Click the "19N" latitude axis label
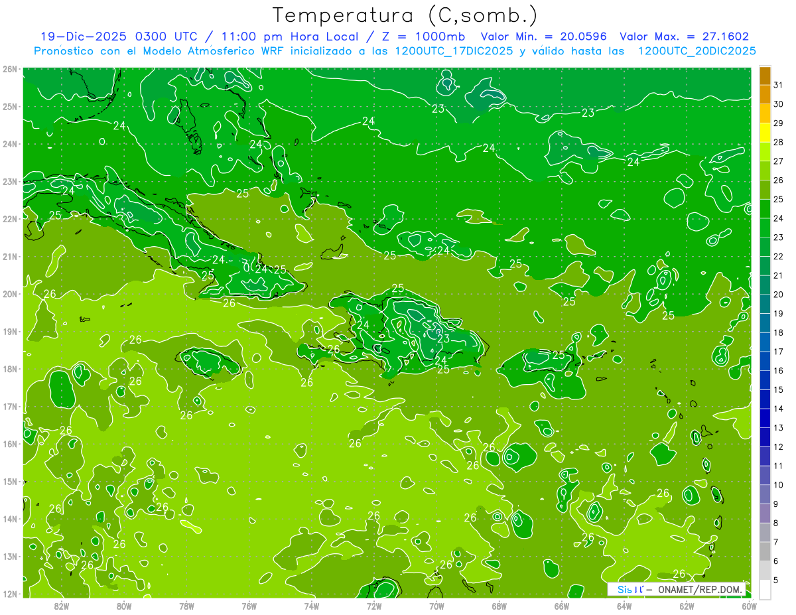This screenshot has width=796, height=615. click(10, 331)
